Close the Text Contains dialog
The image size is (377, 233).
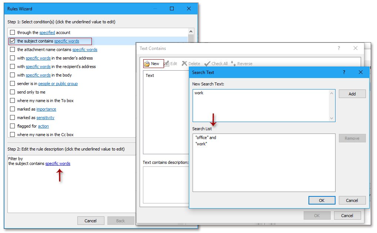(x=356, y=48)
